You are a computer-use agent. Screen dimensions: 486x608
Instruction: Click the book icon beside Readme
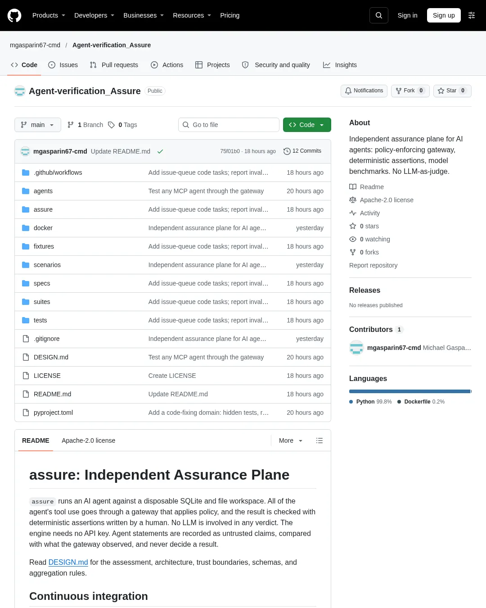353,187
